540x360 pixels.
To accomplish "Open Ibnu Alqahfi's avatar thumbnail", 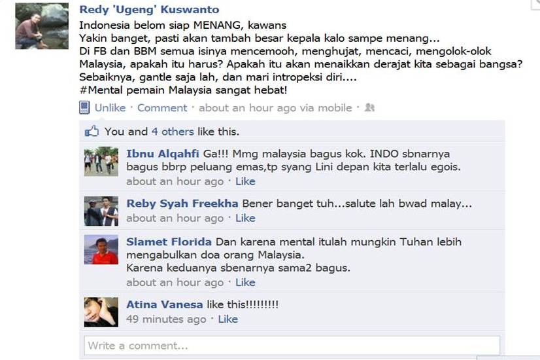I will [101, 162].
